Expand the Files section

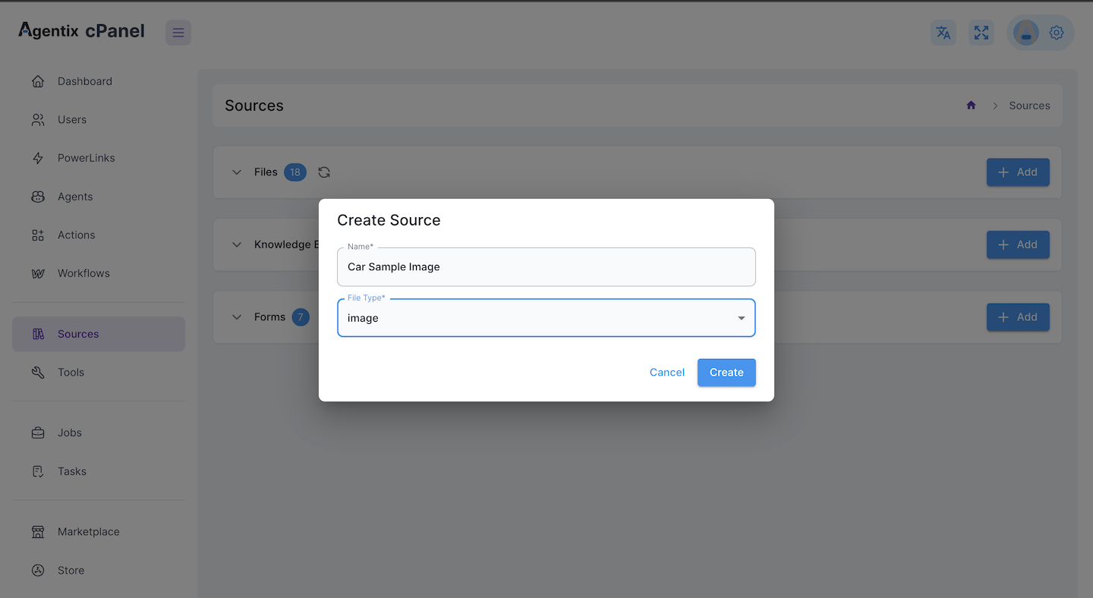tap(236, 172)
